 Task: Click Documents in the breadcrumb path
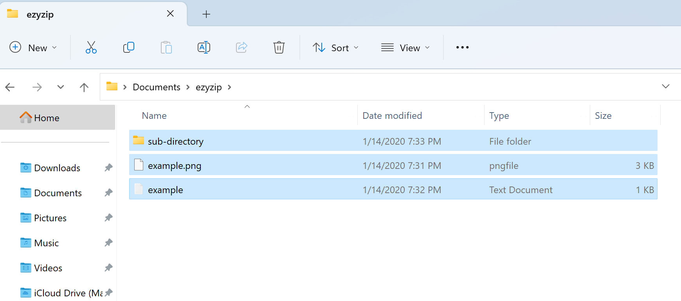click(x=157, y=87)
